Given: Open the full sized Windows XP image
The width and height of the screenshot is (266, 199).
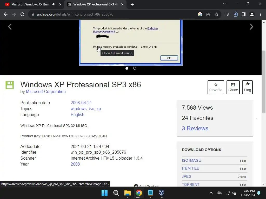Looking at the screenshot, I should point(131,43).
